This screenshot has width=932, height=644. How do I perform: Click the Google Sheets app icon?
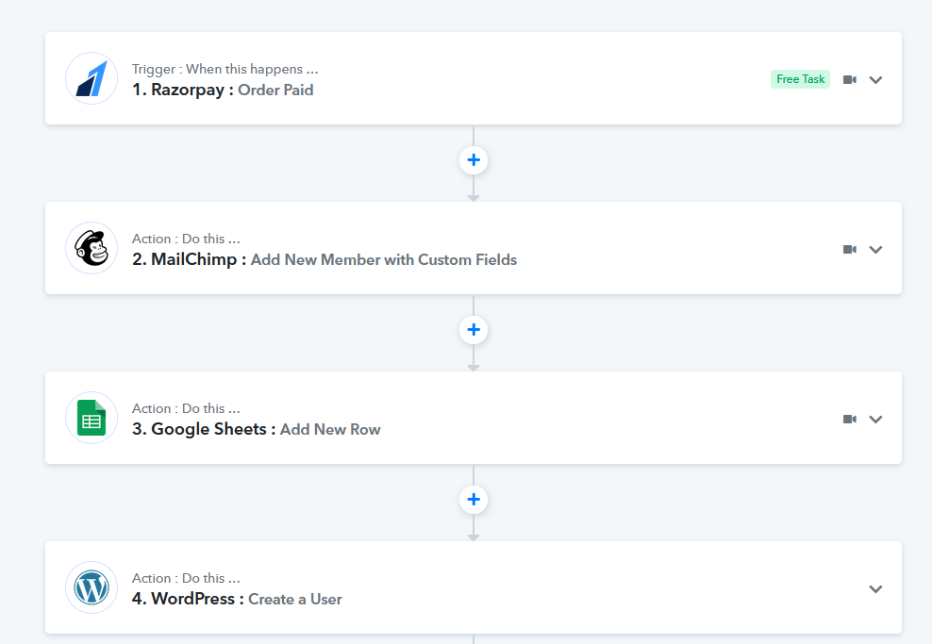point(92,418)
